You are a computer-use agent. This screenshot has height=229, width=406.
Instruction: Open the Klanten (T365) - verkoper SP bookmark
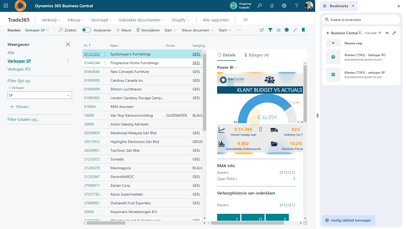tap(361, 74)
